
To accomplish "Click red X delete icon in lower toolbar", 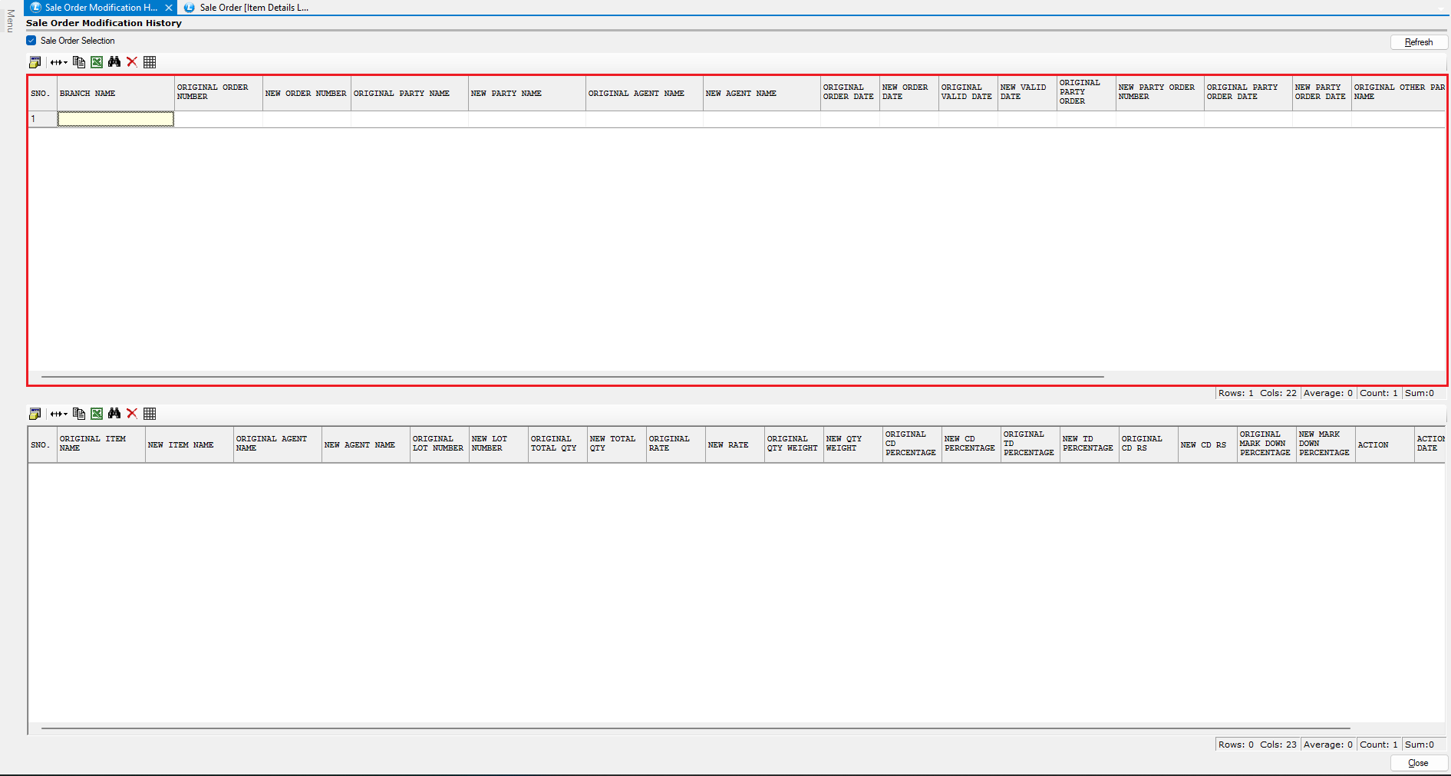I will (x=132, y=414).
